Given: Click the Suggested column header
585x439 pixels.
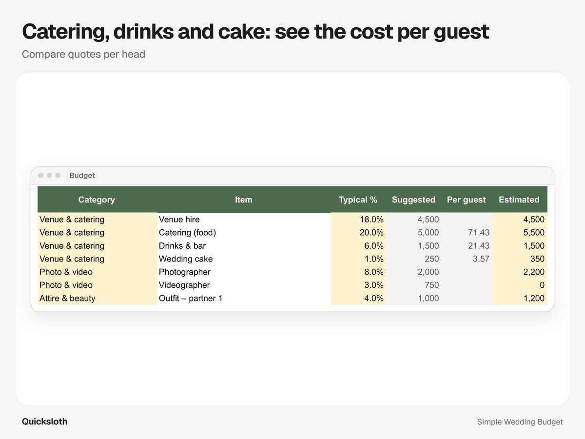Looking at the screenshot, I should [x=413, y=200].
